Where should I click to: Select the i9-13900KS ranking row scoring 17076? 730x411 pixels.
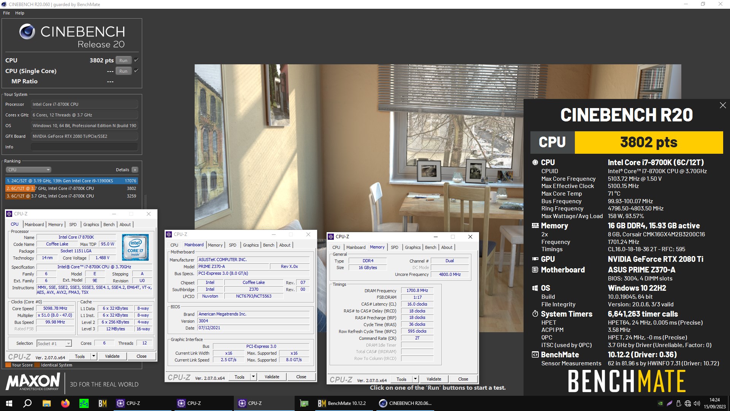[71, 181]
